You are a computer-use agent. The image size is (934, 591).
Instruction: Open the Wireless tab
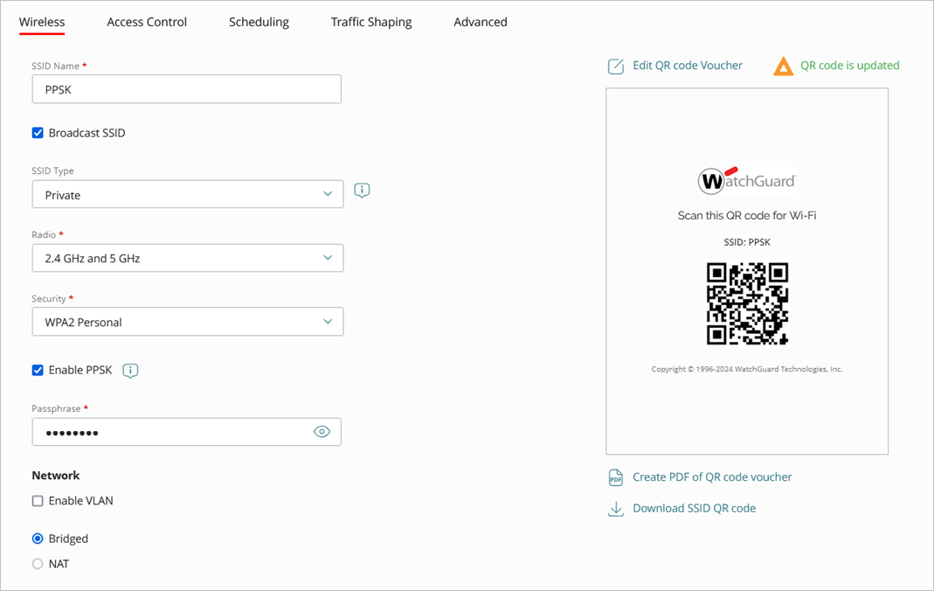42,22
